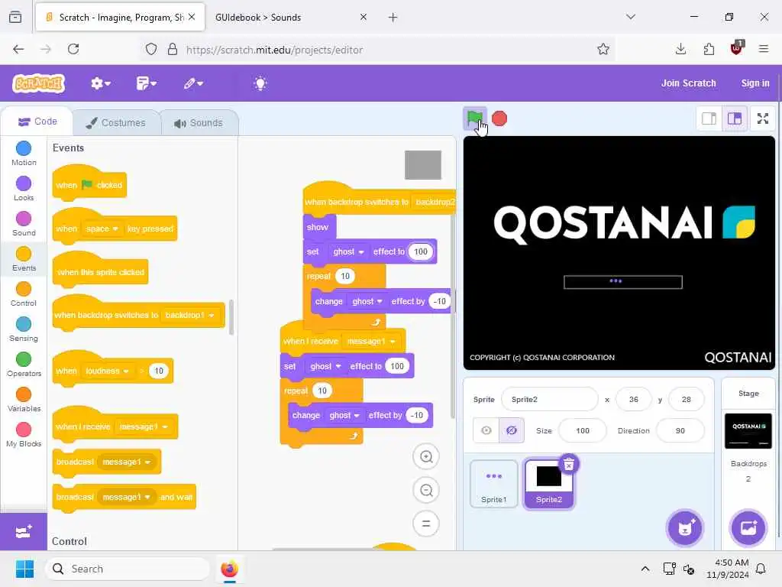This screenshot has height=587, width=782.
Task: Show the sprite with the eye toggle
Action: coord(486,430)
